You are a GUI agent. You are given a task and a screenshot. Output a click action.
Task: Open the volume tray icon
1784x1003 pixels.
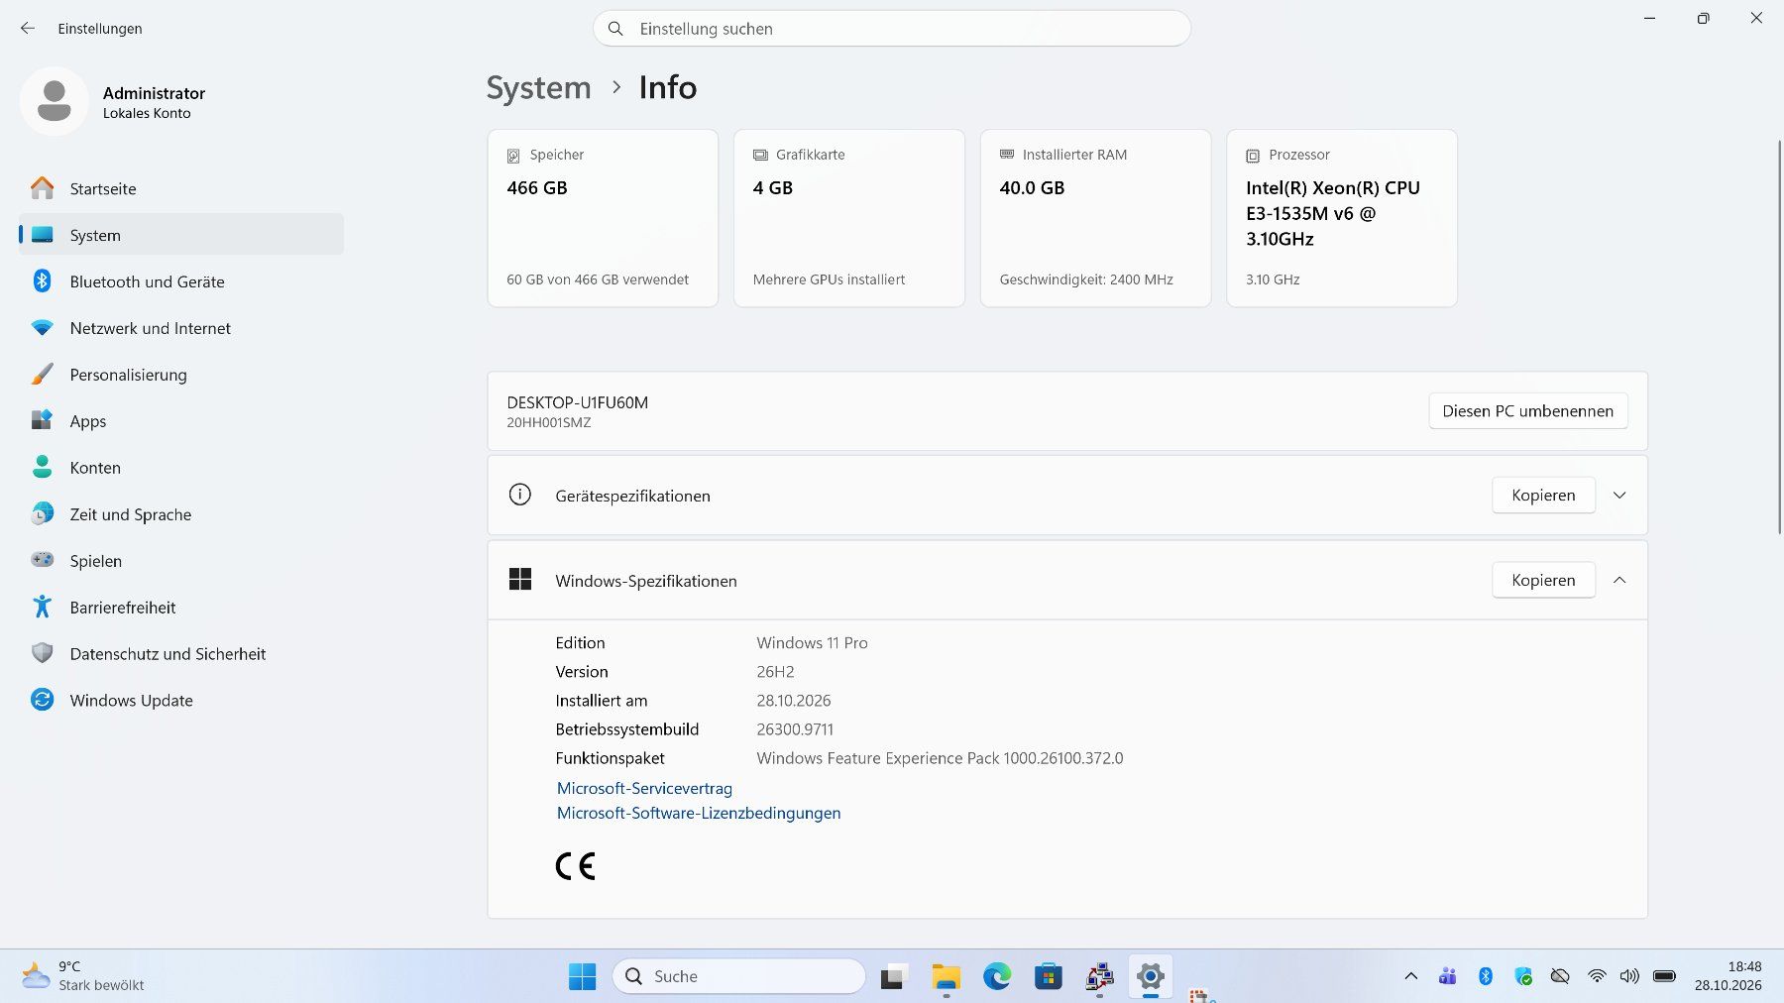pos(1629,976)
